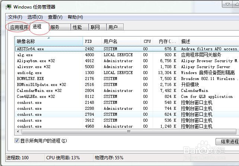Select conhost.exe with PID 2288
The height and width of the screenshot is (166, 239).
(127, 108)
